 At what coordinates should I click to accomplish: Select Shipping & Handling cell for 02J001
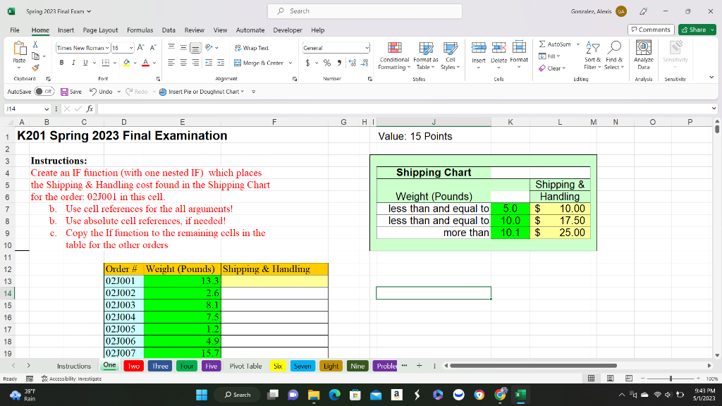pos(274,281)
